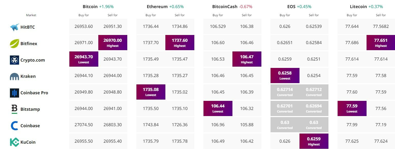Switch to the Ethereum column header
This screenshot has width=395, height=149.
[x=157, y=6]
